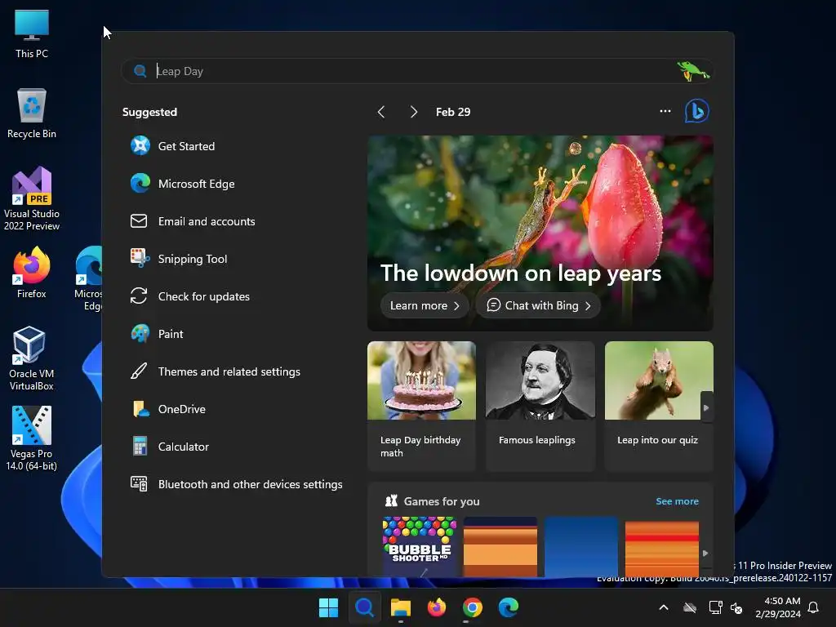Click the Feb 29 date label
The width and height of the screenshot is (836, 627).
pos(453,112)
